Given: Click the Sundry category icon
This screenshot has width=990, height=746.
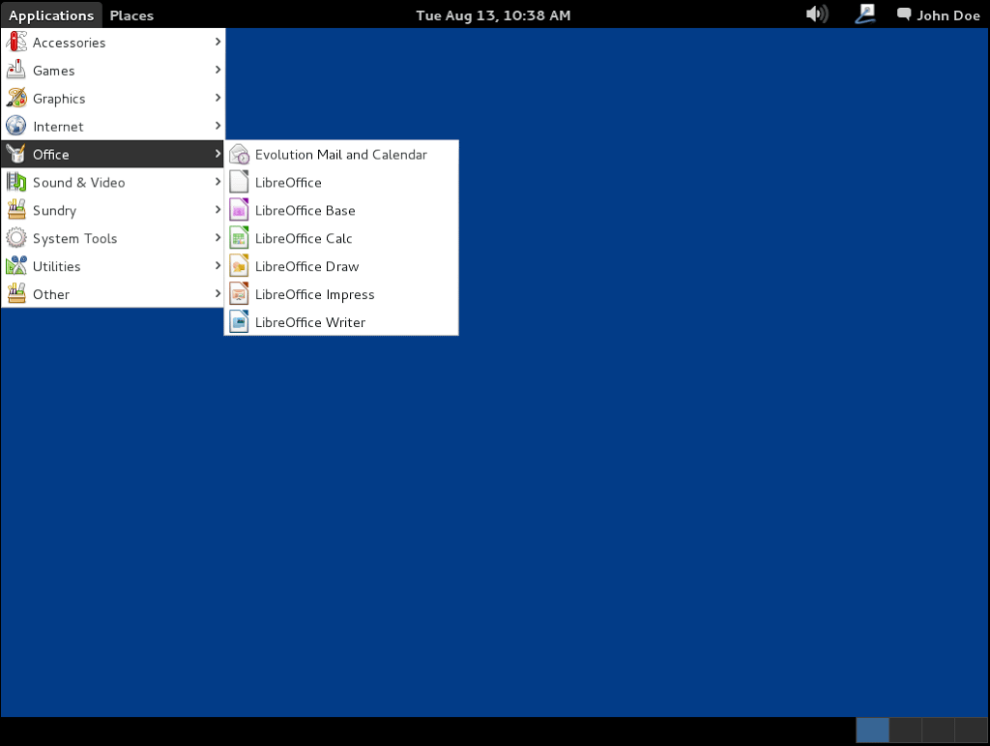Looking at the screenshot, I should pyautogui.click(x=16, y=210).
